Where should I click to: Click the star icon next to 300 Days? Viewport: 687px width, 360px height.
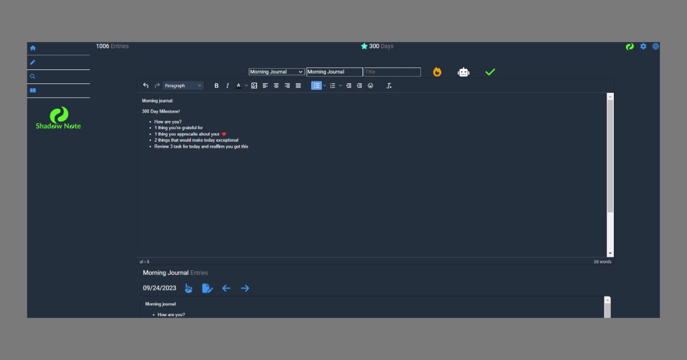364,46
